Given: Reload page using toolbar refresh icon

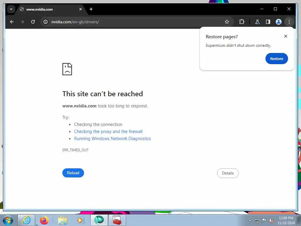Looking at the screenshot, I should [33, 22].
